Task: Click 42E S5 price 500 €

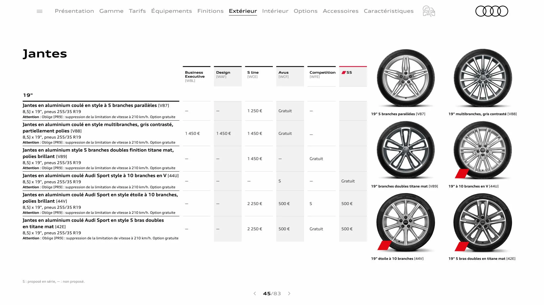Action: [x=347, y=229]
